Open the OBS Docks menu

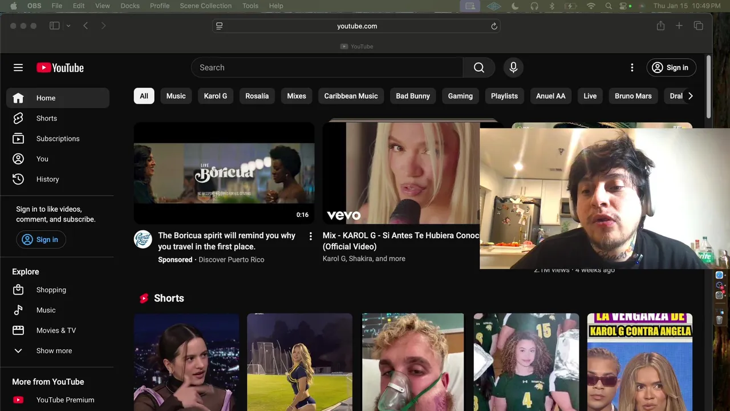[130, 6]
